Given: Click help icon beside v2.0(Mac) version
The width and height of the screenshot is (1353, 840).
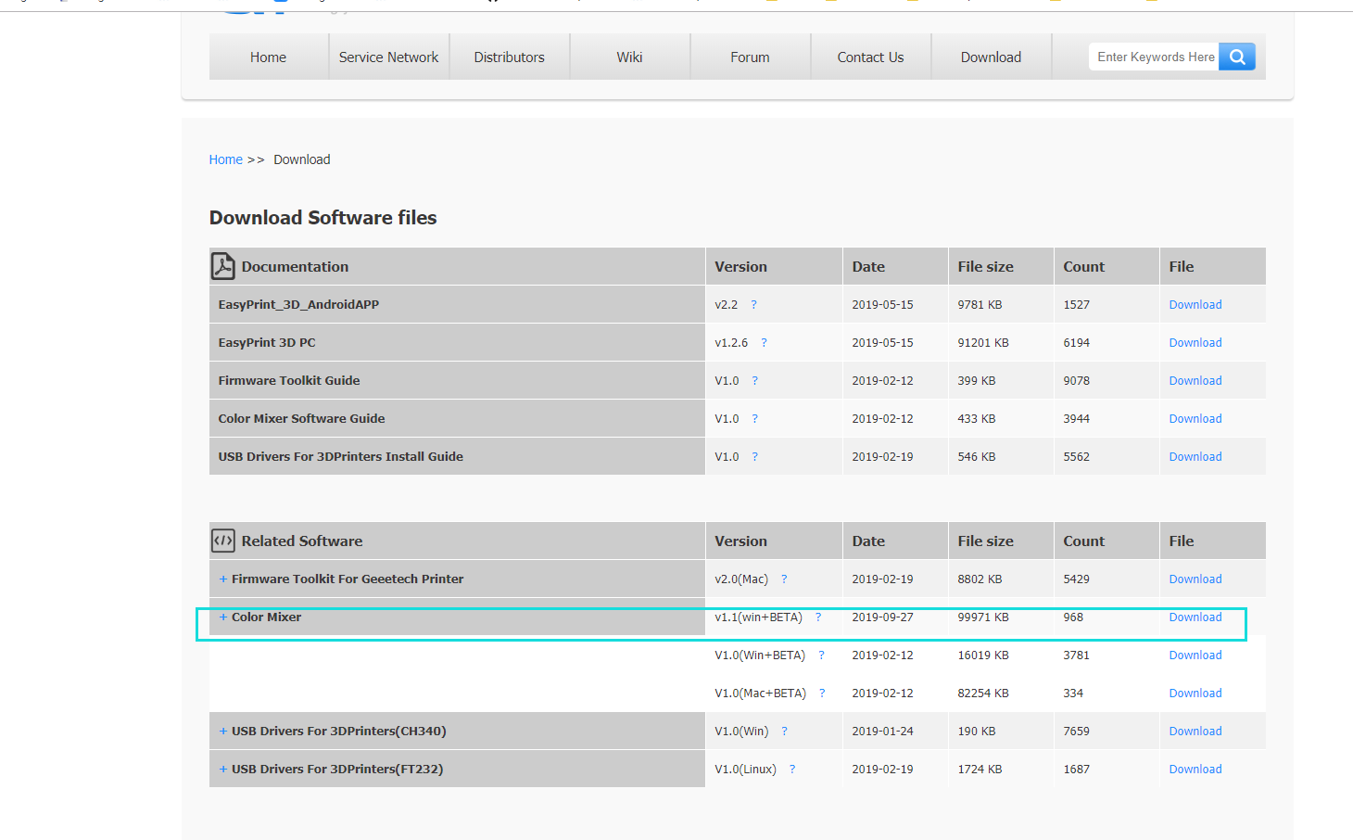Looking at the screenshot, I should pyautogui.click(x=784, y=579).
